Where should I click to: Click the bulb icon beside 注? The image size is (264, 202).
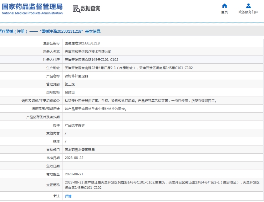tap(54, 196)
